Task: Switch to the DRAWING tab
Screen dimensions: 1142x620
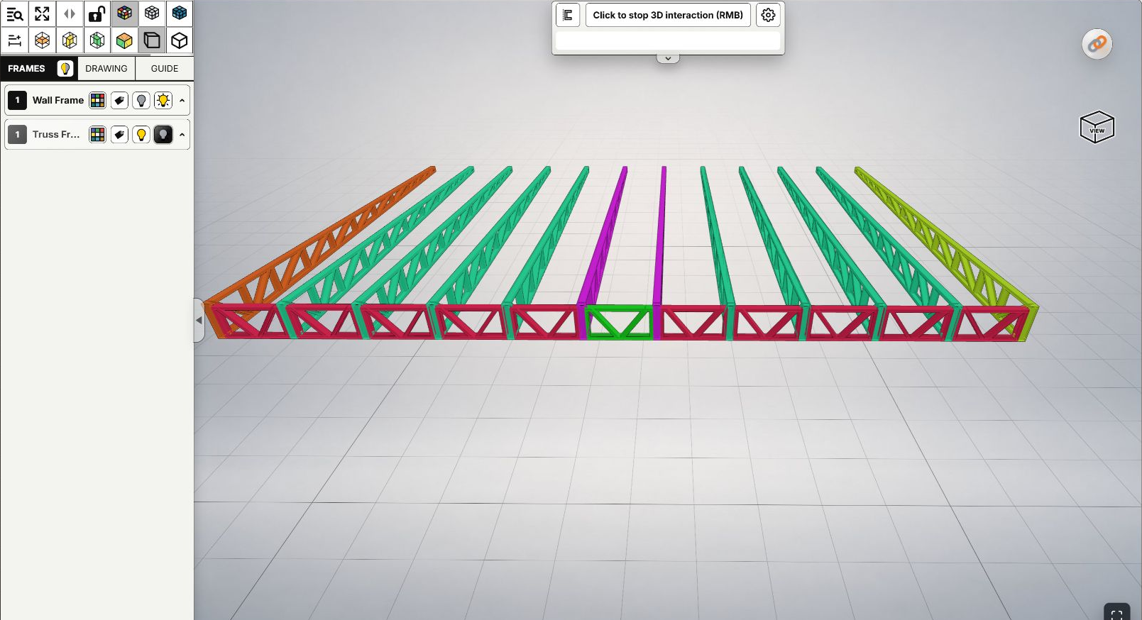Action: (106, 69)
